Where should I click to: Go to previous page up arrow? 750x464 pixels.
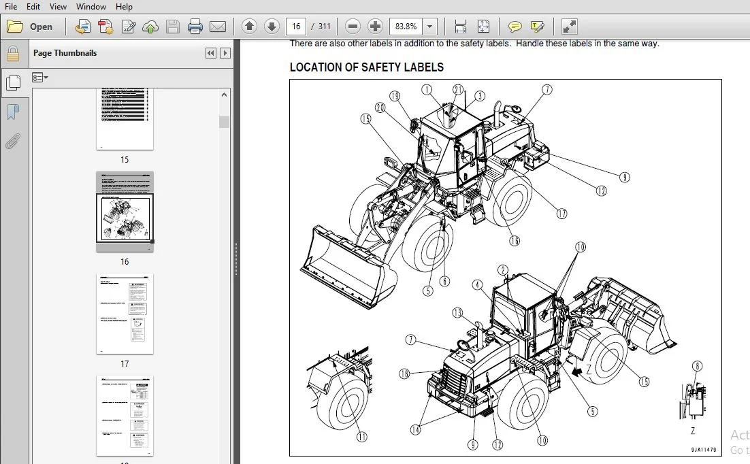click(249, 27)
